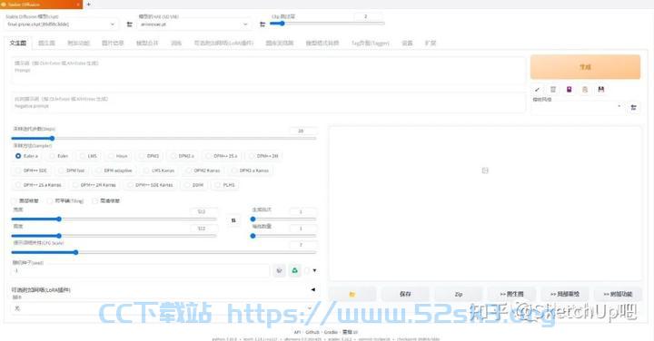The width and height of the screenshot is (654, 341).
Task: Save prompt as style with the floppy icon
Action: coord(601,89)
